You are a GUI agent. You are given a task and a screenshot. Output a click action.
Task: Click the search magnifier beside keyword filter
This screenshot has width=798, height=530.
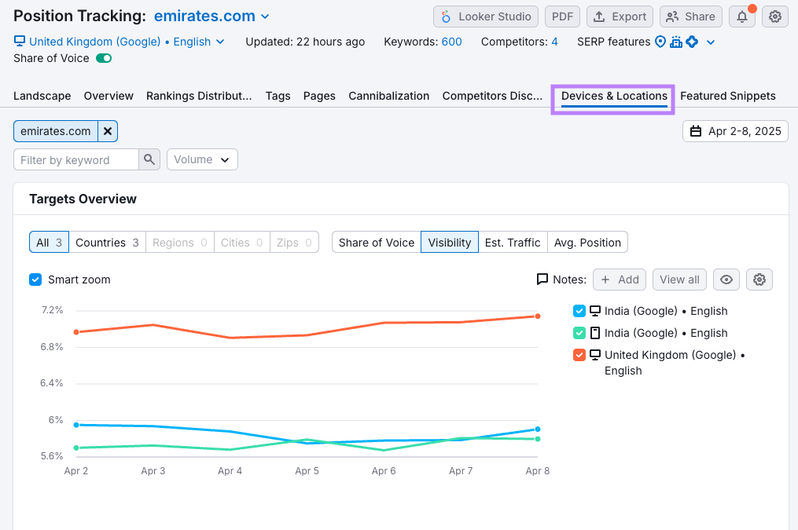pos(149,160)
